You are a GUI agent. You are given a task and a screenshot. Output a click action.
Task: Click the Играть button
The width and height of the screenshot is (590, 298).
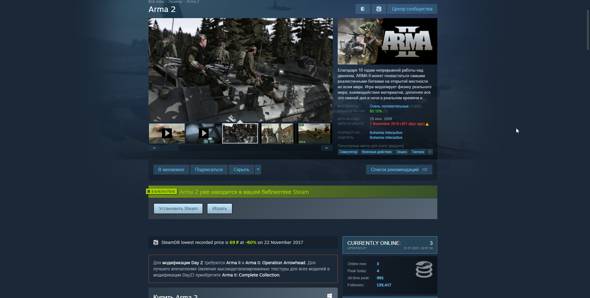coord(220,209)
